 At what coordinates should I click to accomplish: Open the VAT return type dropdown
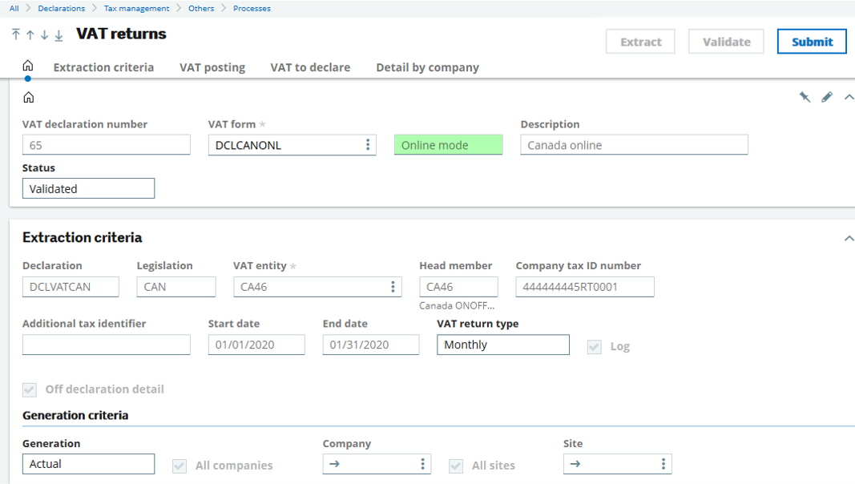[502, 345]
